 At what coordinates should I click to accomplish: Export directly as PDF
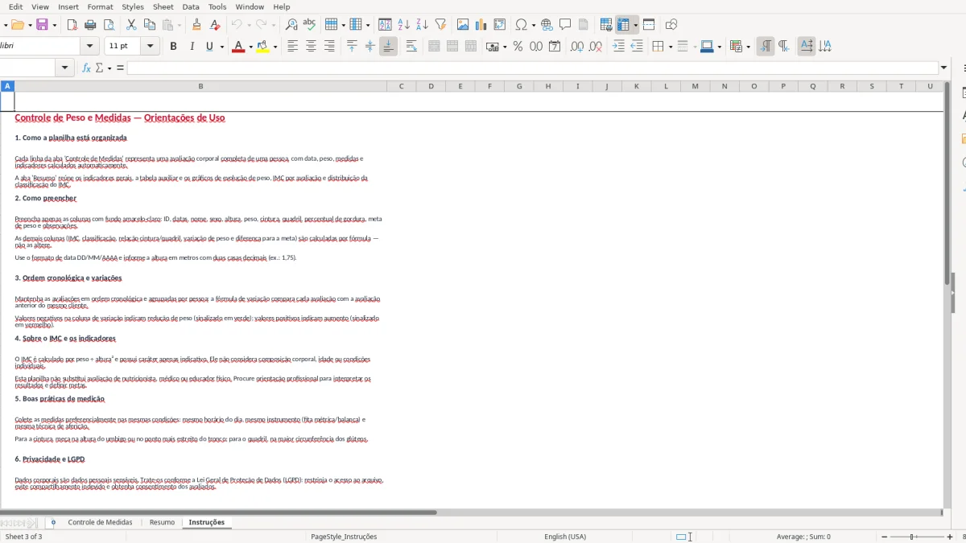point(72,25)
